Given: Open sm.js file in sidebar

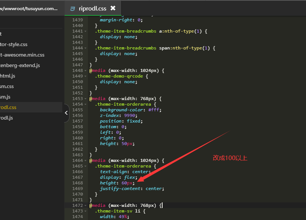Looking at the screenshot, I should pos(5,97).
